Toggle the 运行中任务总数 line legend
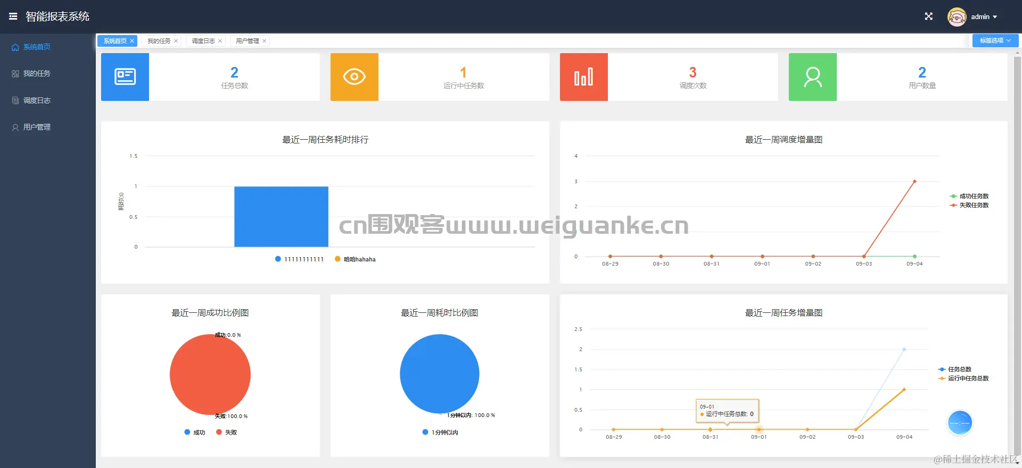Image resolution: width=1022 pixels, height=468 pixels. coord(963,378)
